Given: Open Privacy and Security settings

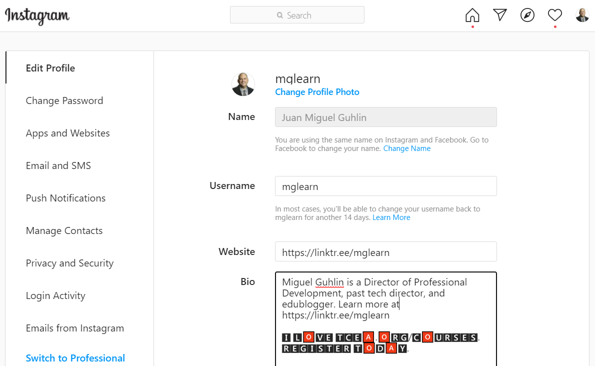Looking at the screenshot, I should click(70, 263).
